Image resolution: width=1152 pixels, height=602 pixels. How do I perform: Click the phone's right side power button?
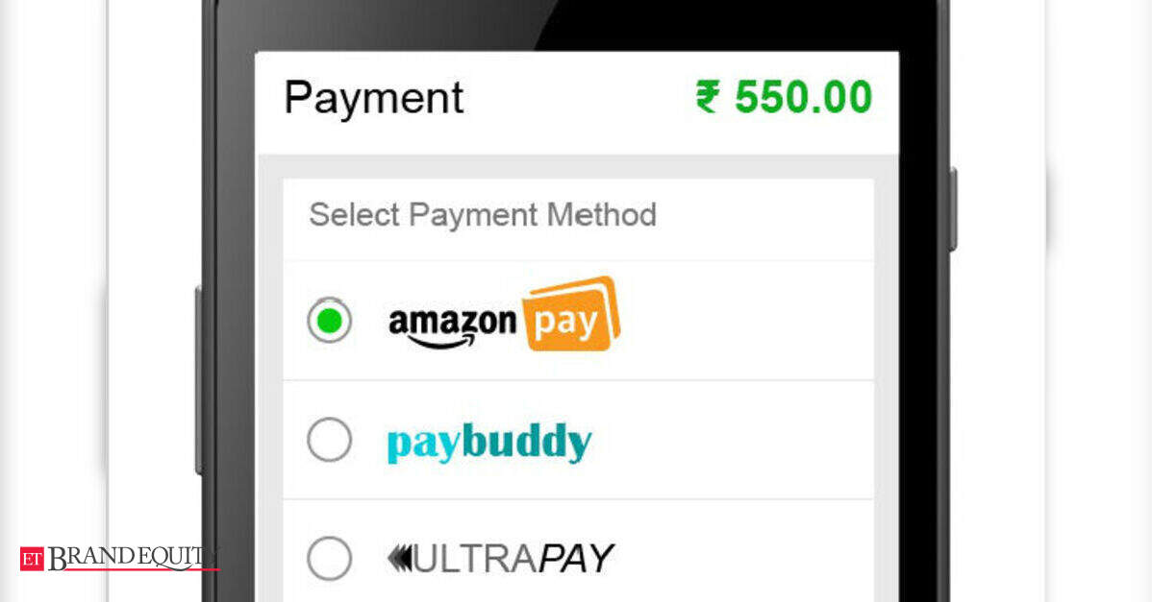point(954,209)
